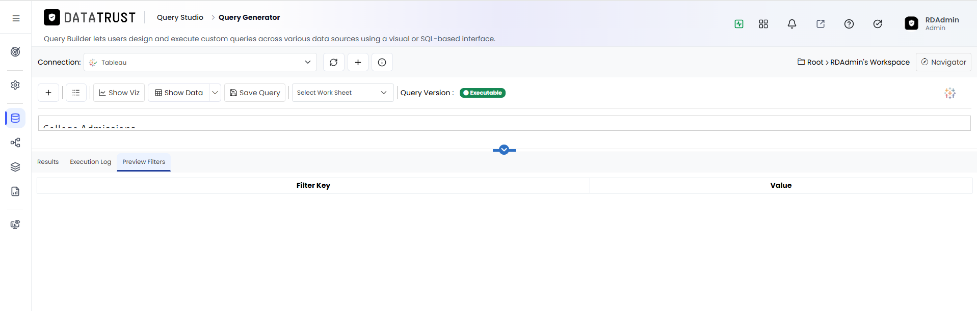Click the Save Query button
This screenshot has width=977, height=311.
(255, 93)
